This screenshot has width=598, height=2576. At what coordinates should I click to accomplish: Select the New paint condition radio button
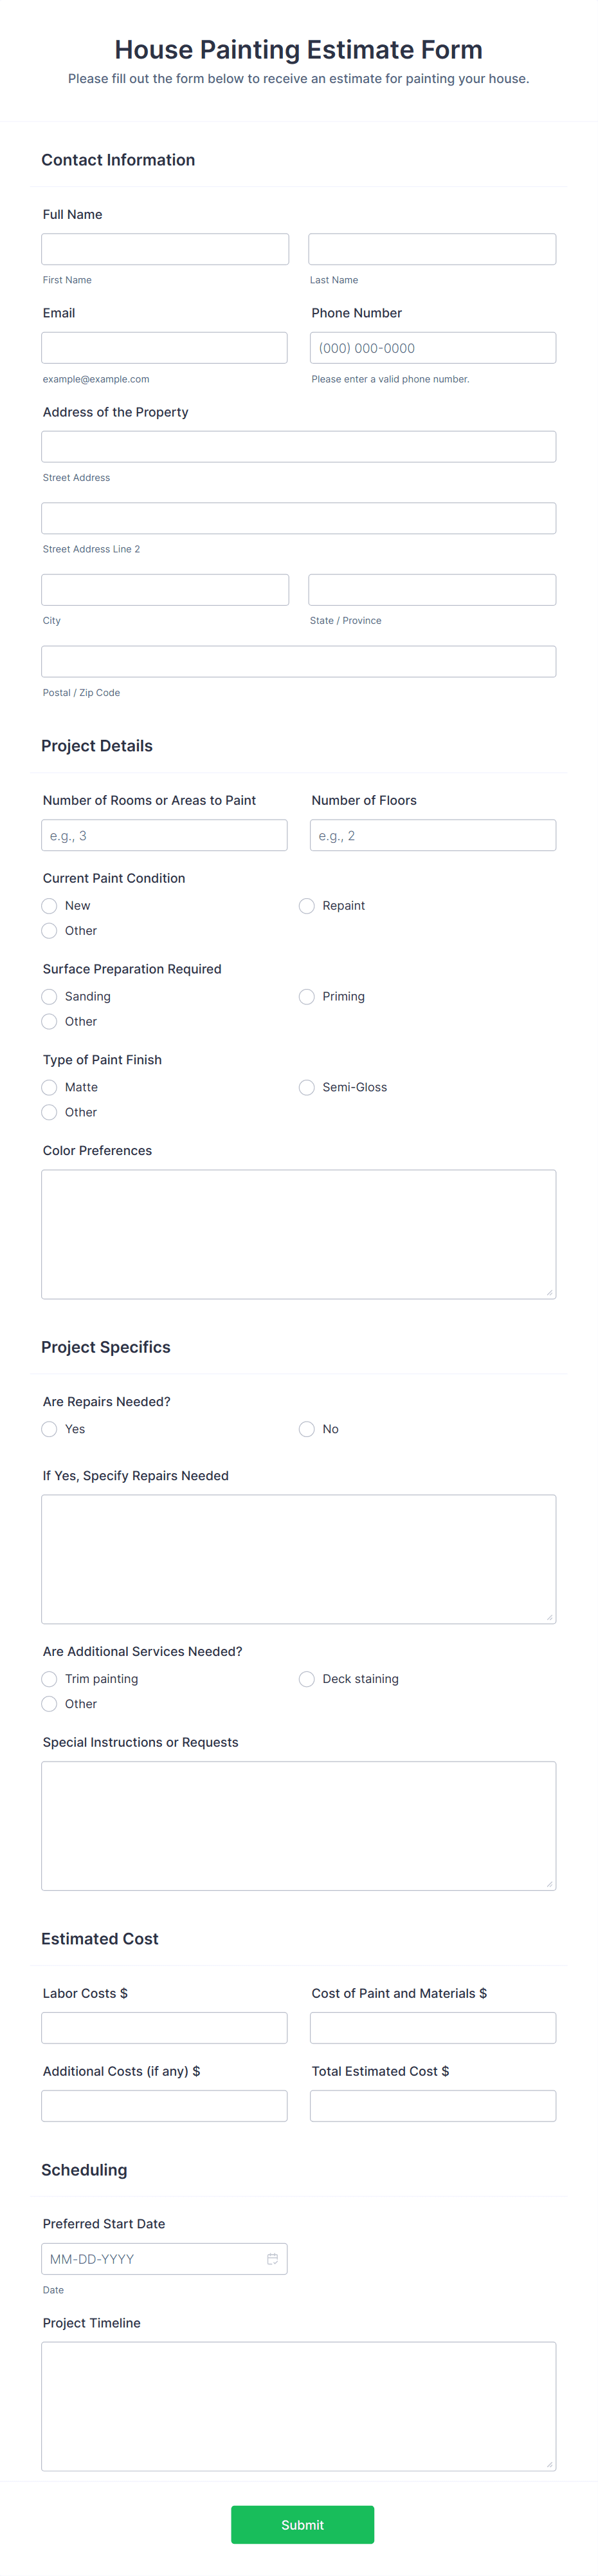(x=49, y=905)
